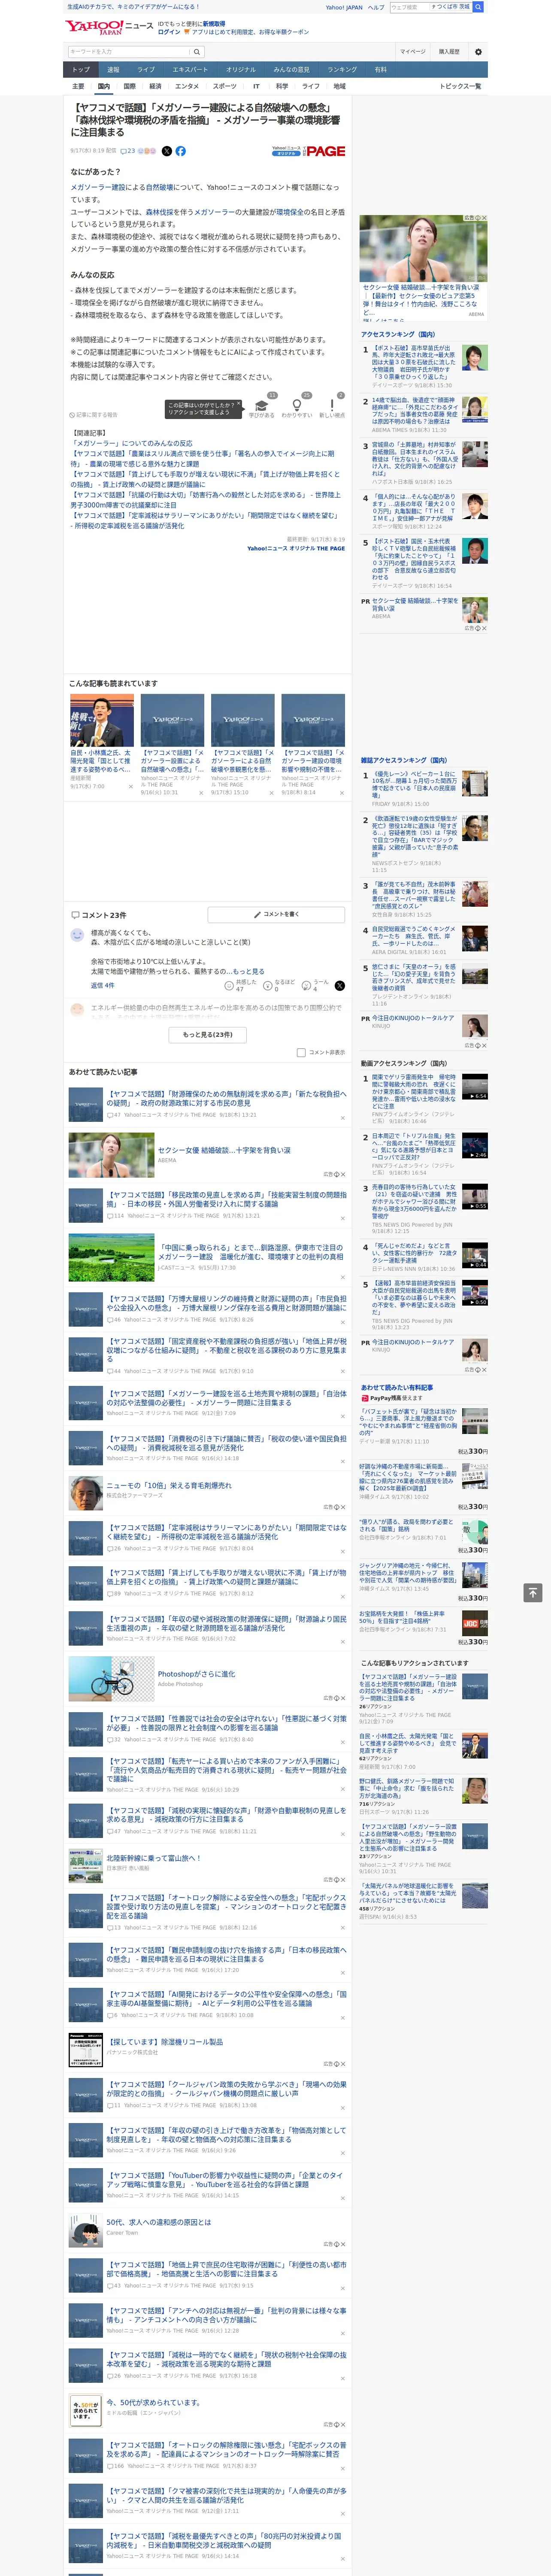551x2576 pixels.
Task: Share article on X icon
Action: click(x=167, y=151)
